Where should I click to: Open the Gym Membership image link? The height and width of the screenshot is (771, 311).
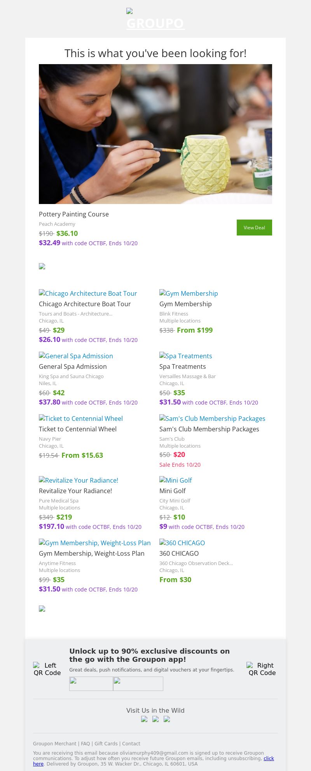(189, 293)
